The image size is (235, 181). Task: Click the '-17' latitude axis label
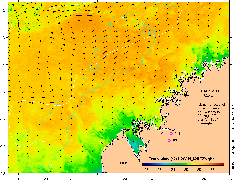3,146
